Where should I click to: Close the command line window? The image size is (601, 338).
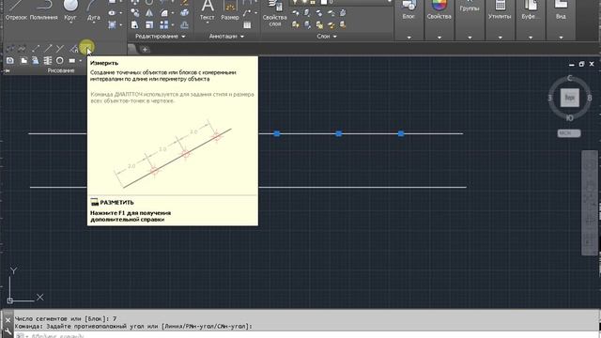pyautogui.click(x=8, y=320)
